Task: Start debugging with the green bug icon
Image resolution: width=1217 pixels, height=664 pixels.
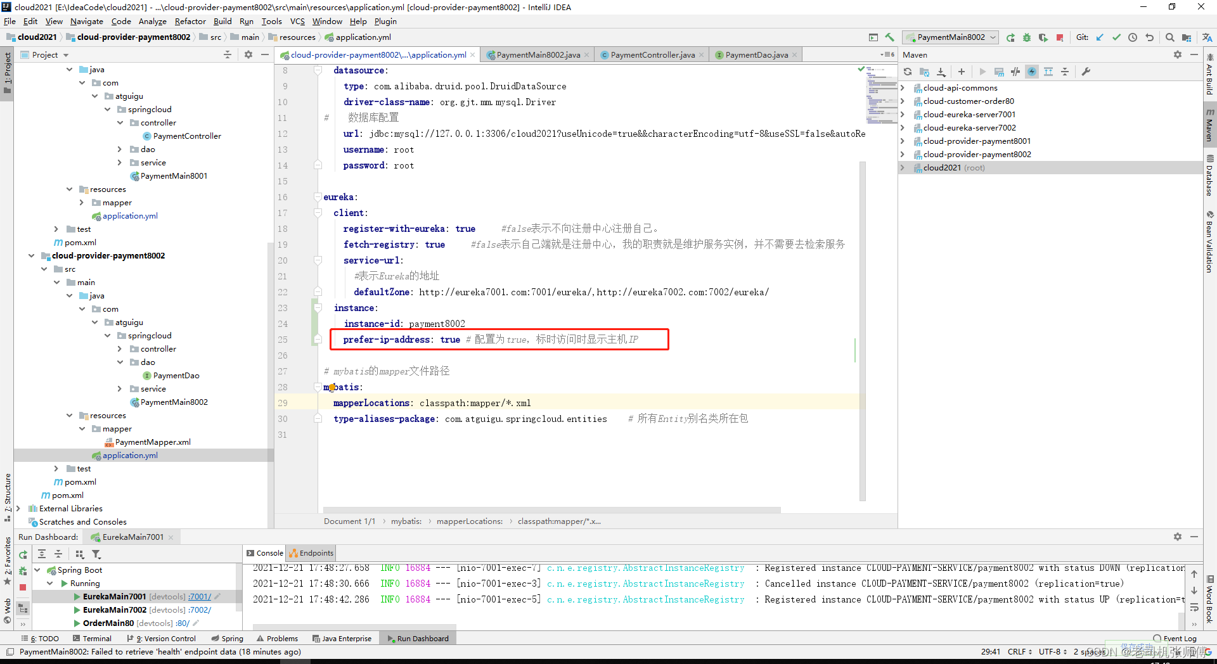Action: point(1027,37)
